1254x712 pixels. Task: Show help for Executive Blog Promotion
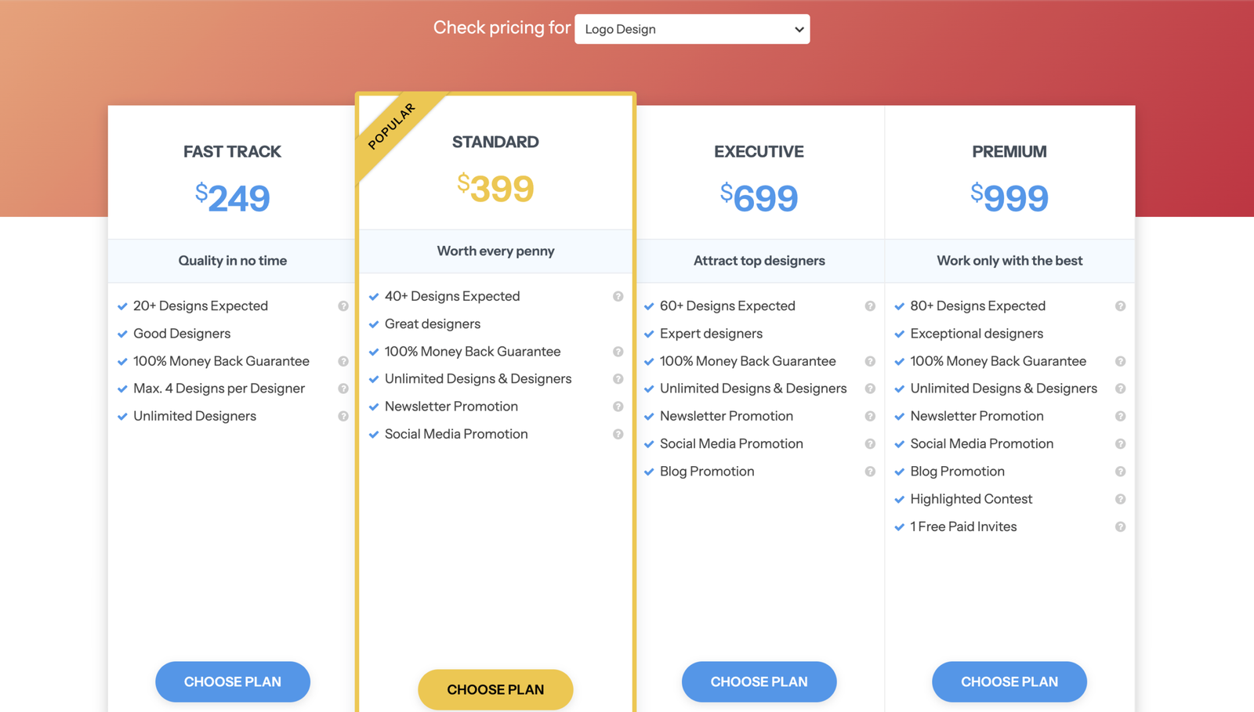click(870, 472)
